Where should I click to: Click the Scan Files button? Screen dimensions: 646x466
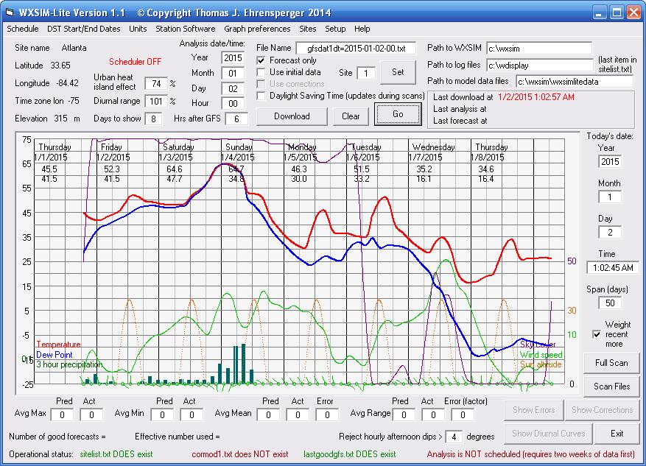click(611, 386)
